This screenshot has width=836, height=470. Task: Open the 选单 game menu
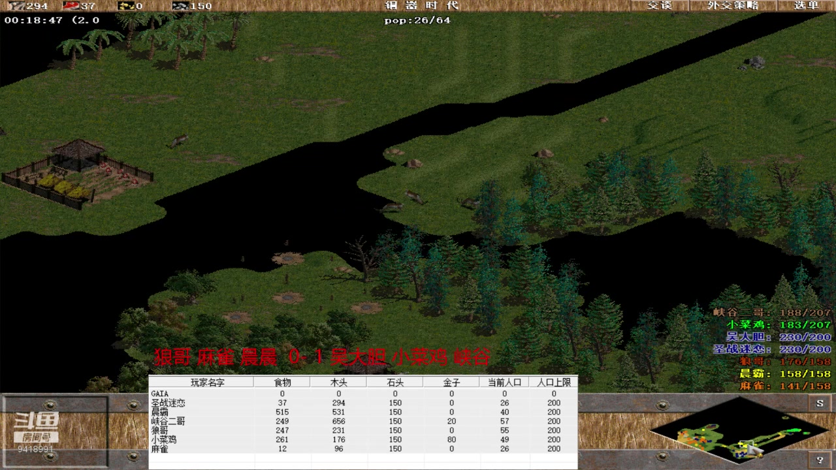coord(806,5)
